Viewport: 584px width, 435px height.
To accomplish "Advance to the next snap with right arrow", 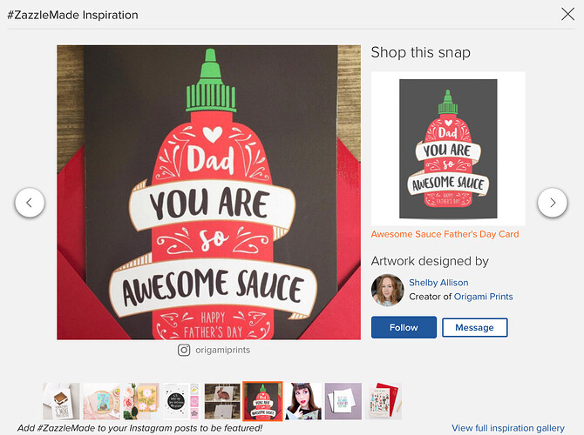I will (x=553, y=203).
